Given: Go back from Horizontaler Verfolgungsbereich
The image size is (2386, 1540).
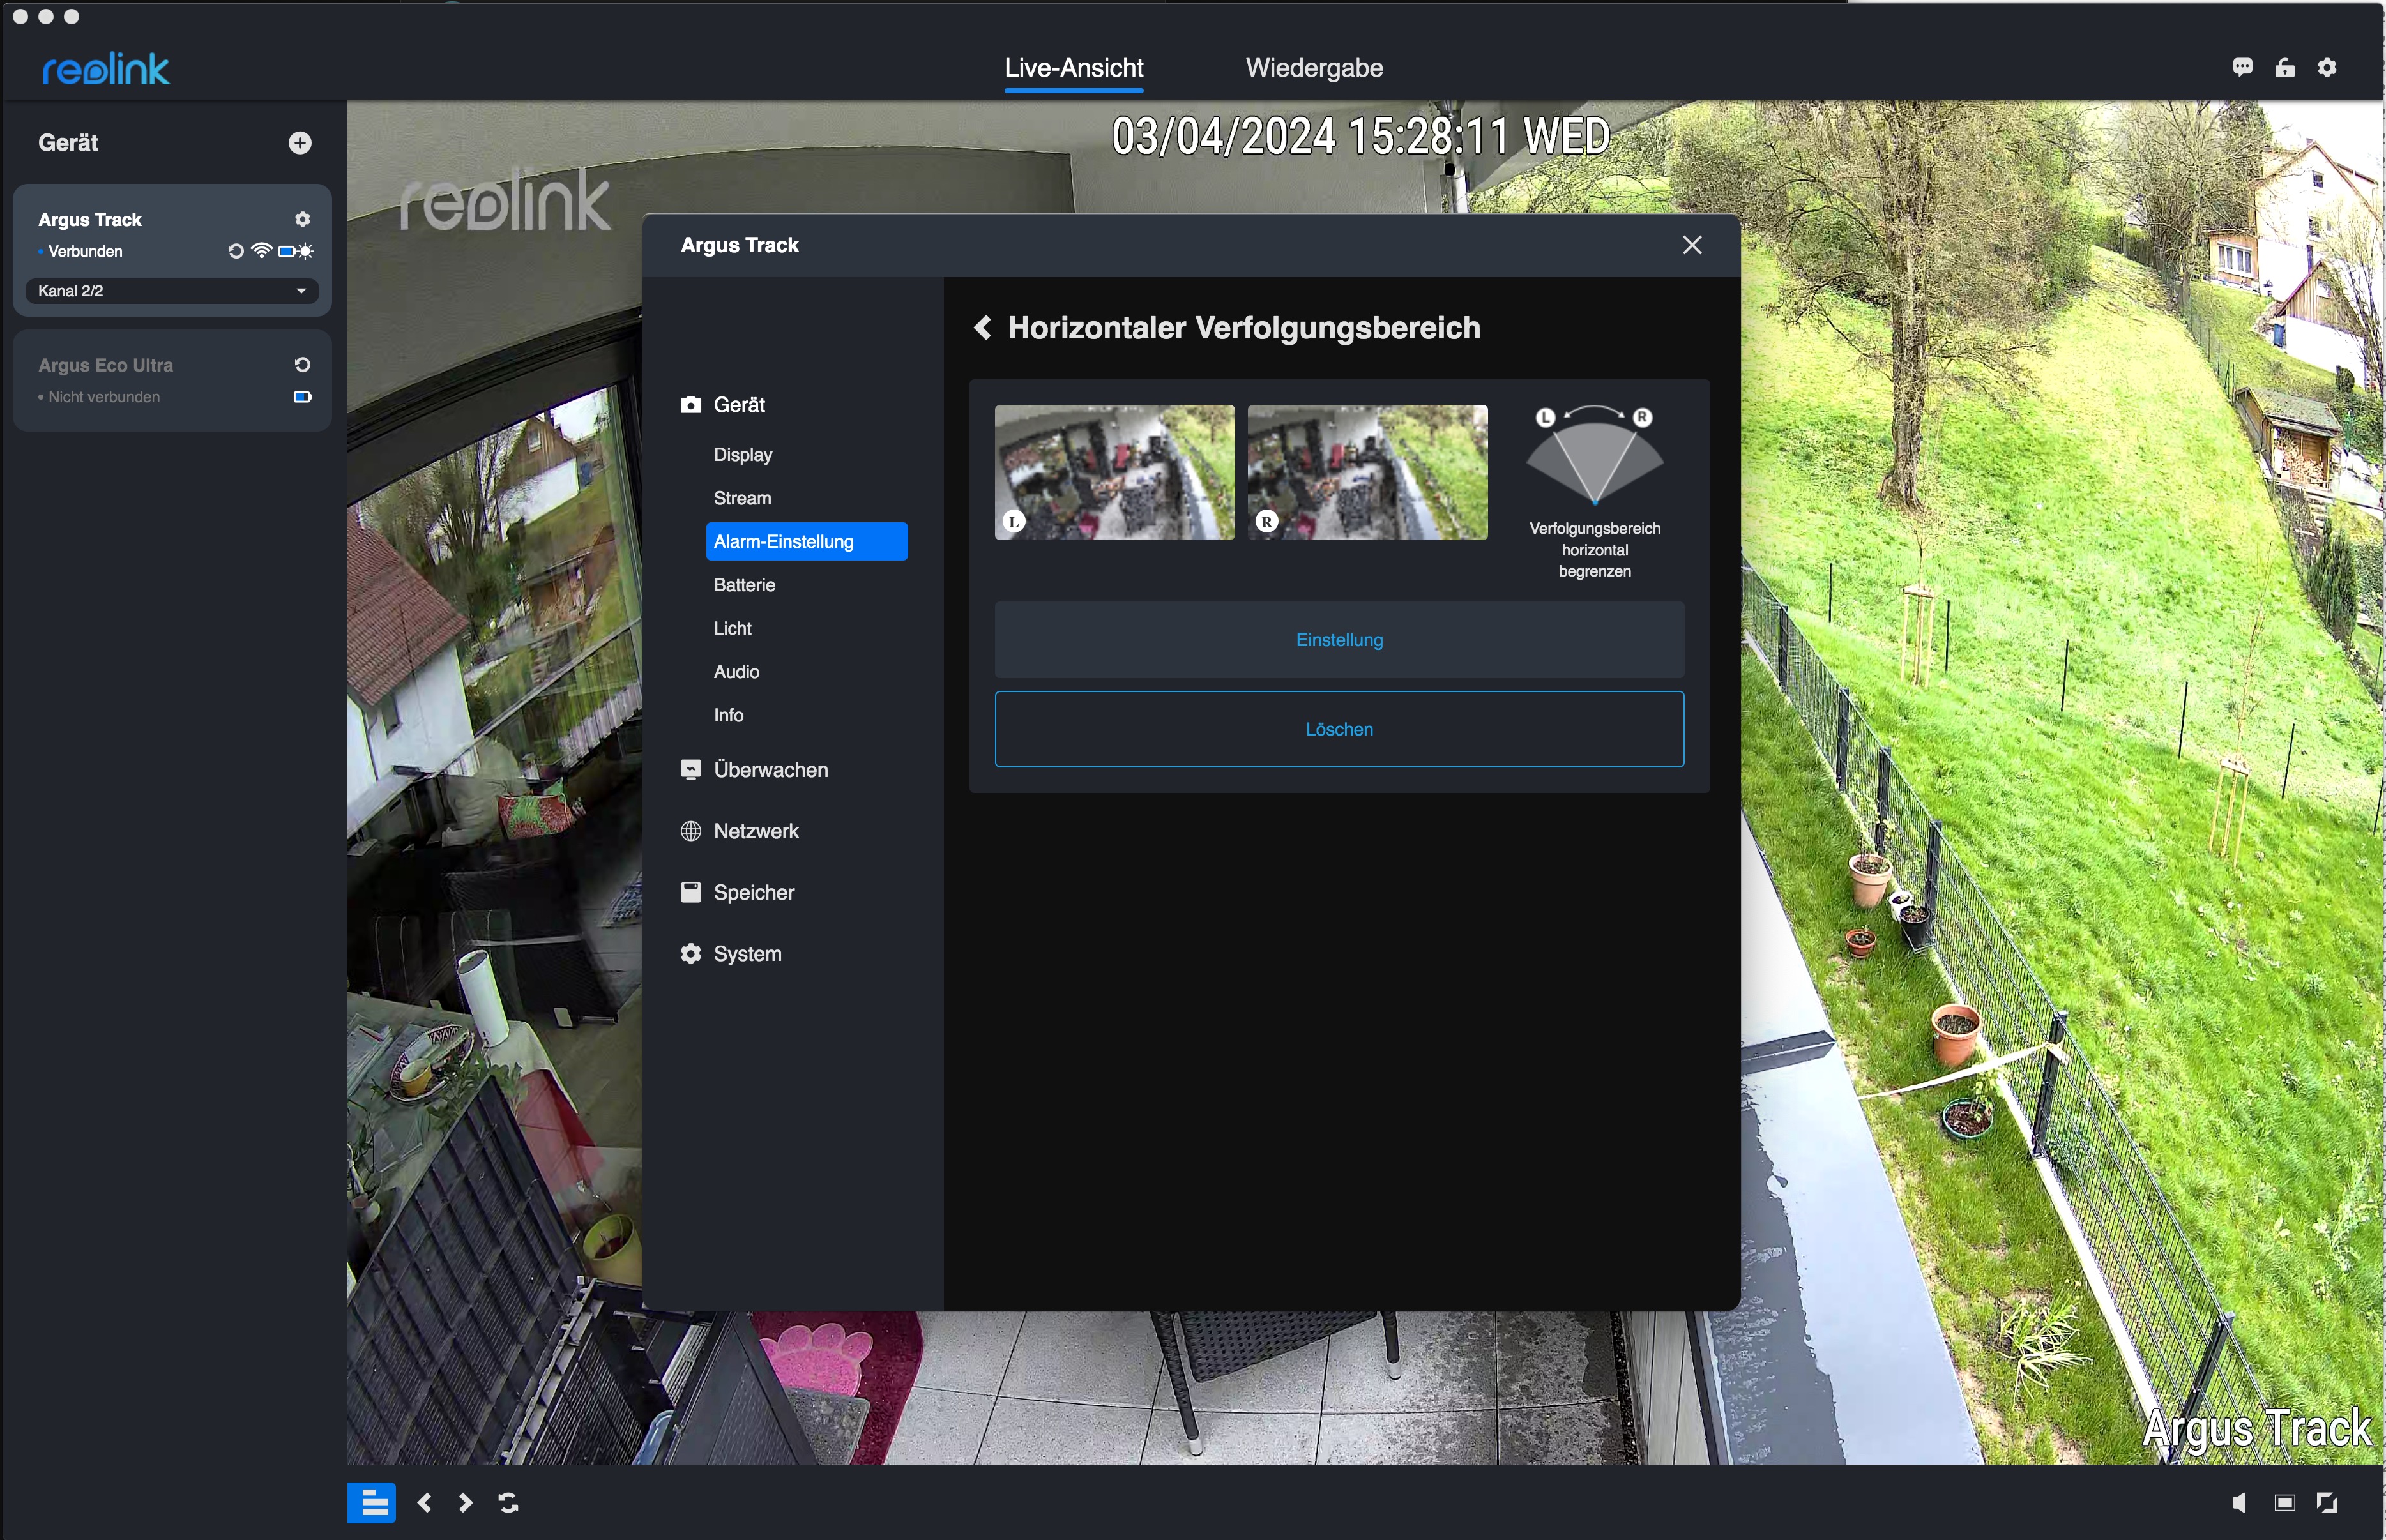Looking at the screenshot, I should (x=983, y=328).
